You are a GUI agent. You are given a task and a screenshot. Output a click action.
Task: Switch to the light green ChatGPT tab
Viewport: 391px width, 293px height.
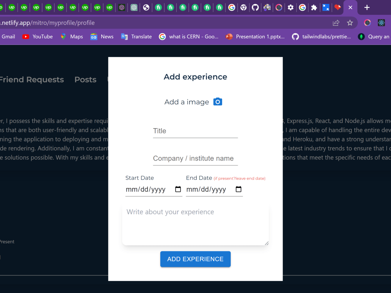134,7
